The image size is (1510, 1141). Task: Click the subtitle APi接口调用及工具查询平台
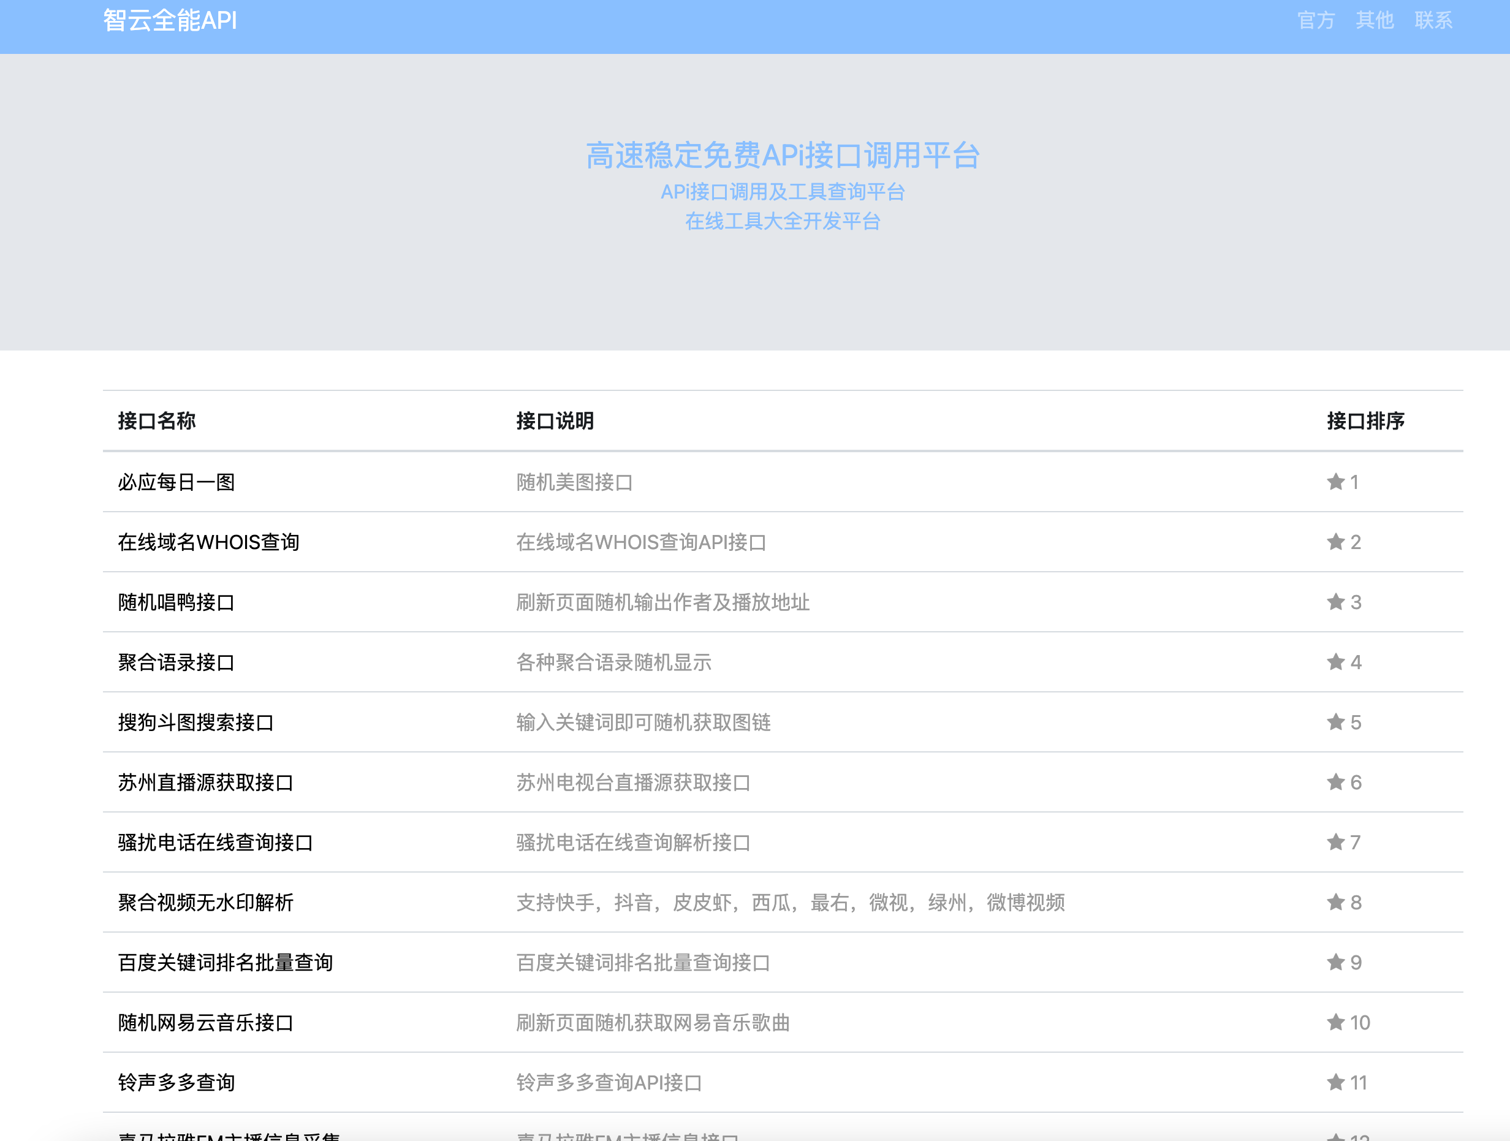[x=783, y=192]
